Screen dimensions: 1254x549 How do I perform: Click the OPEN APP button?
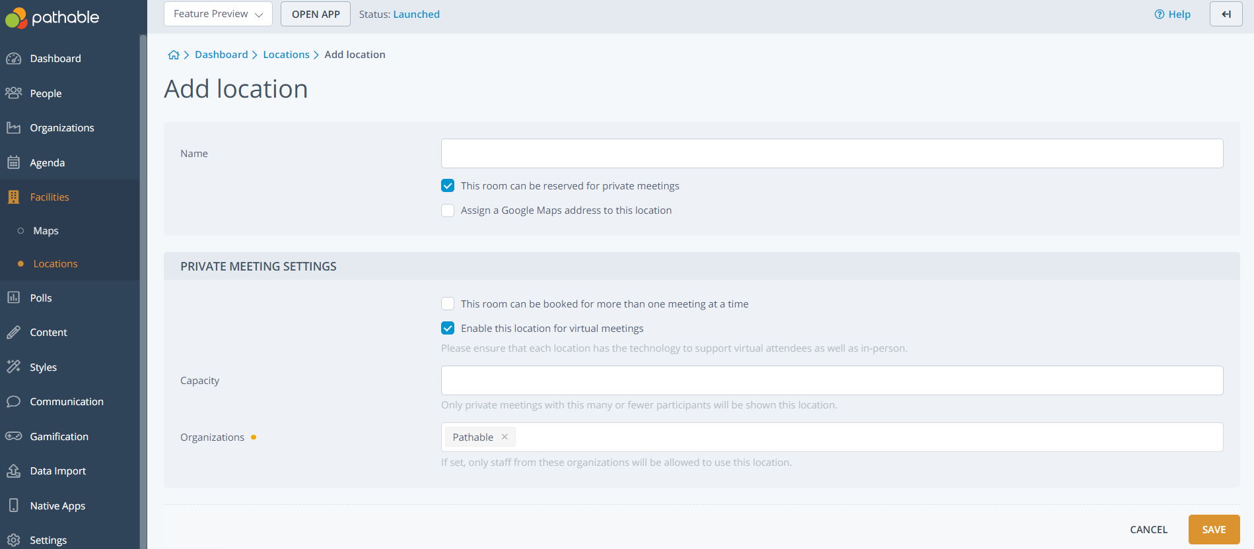pos(316,14)
